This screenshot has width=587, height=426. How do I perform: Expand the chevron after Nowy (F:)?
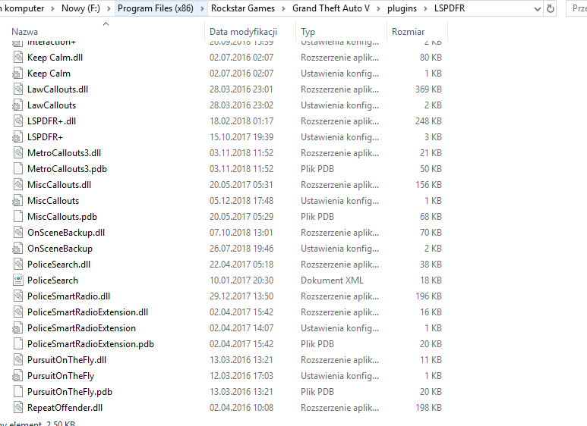click(x=109, y=8)
